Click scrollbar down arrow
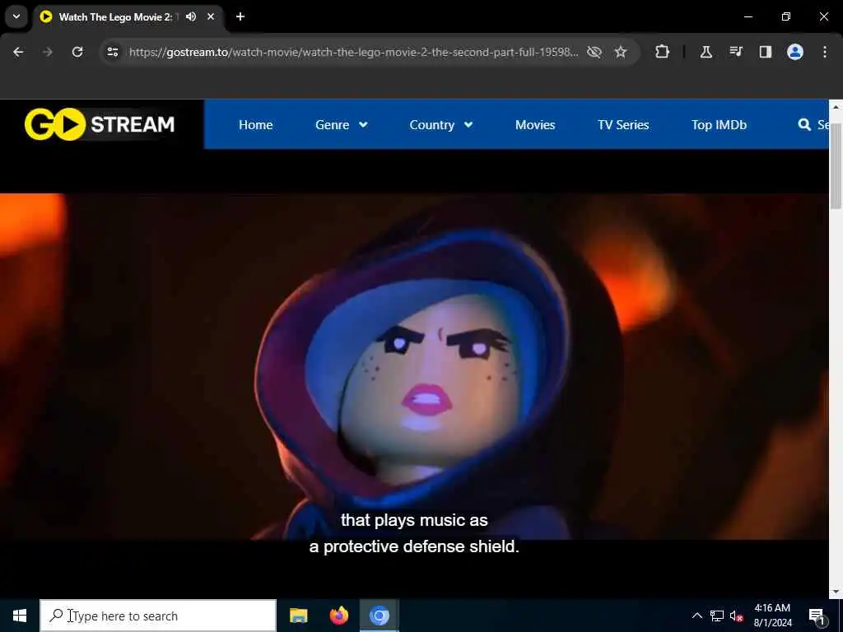The width and height of the screenshot is (843, 632). coord(836,591)
